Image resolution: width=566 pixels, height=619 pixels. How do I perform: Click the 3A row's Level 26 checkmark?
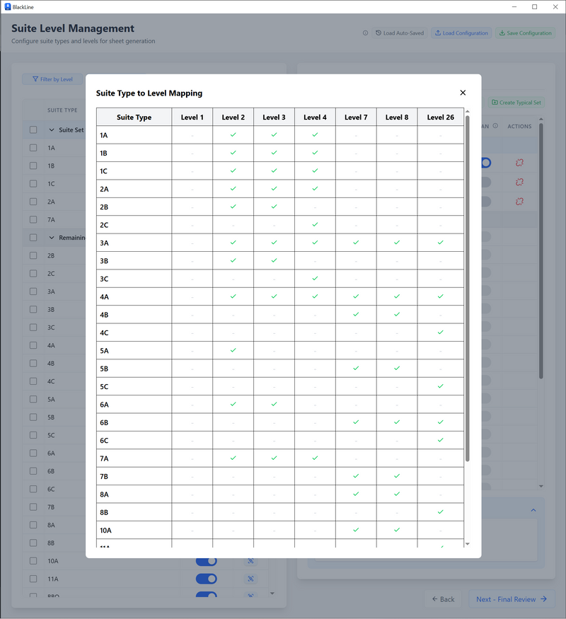[441, 243]
